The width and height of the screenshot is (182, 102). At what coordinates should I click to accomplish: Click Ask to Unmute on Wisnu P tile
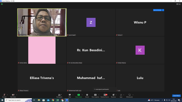[x=157, y=10]
